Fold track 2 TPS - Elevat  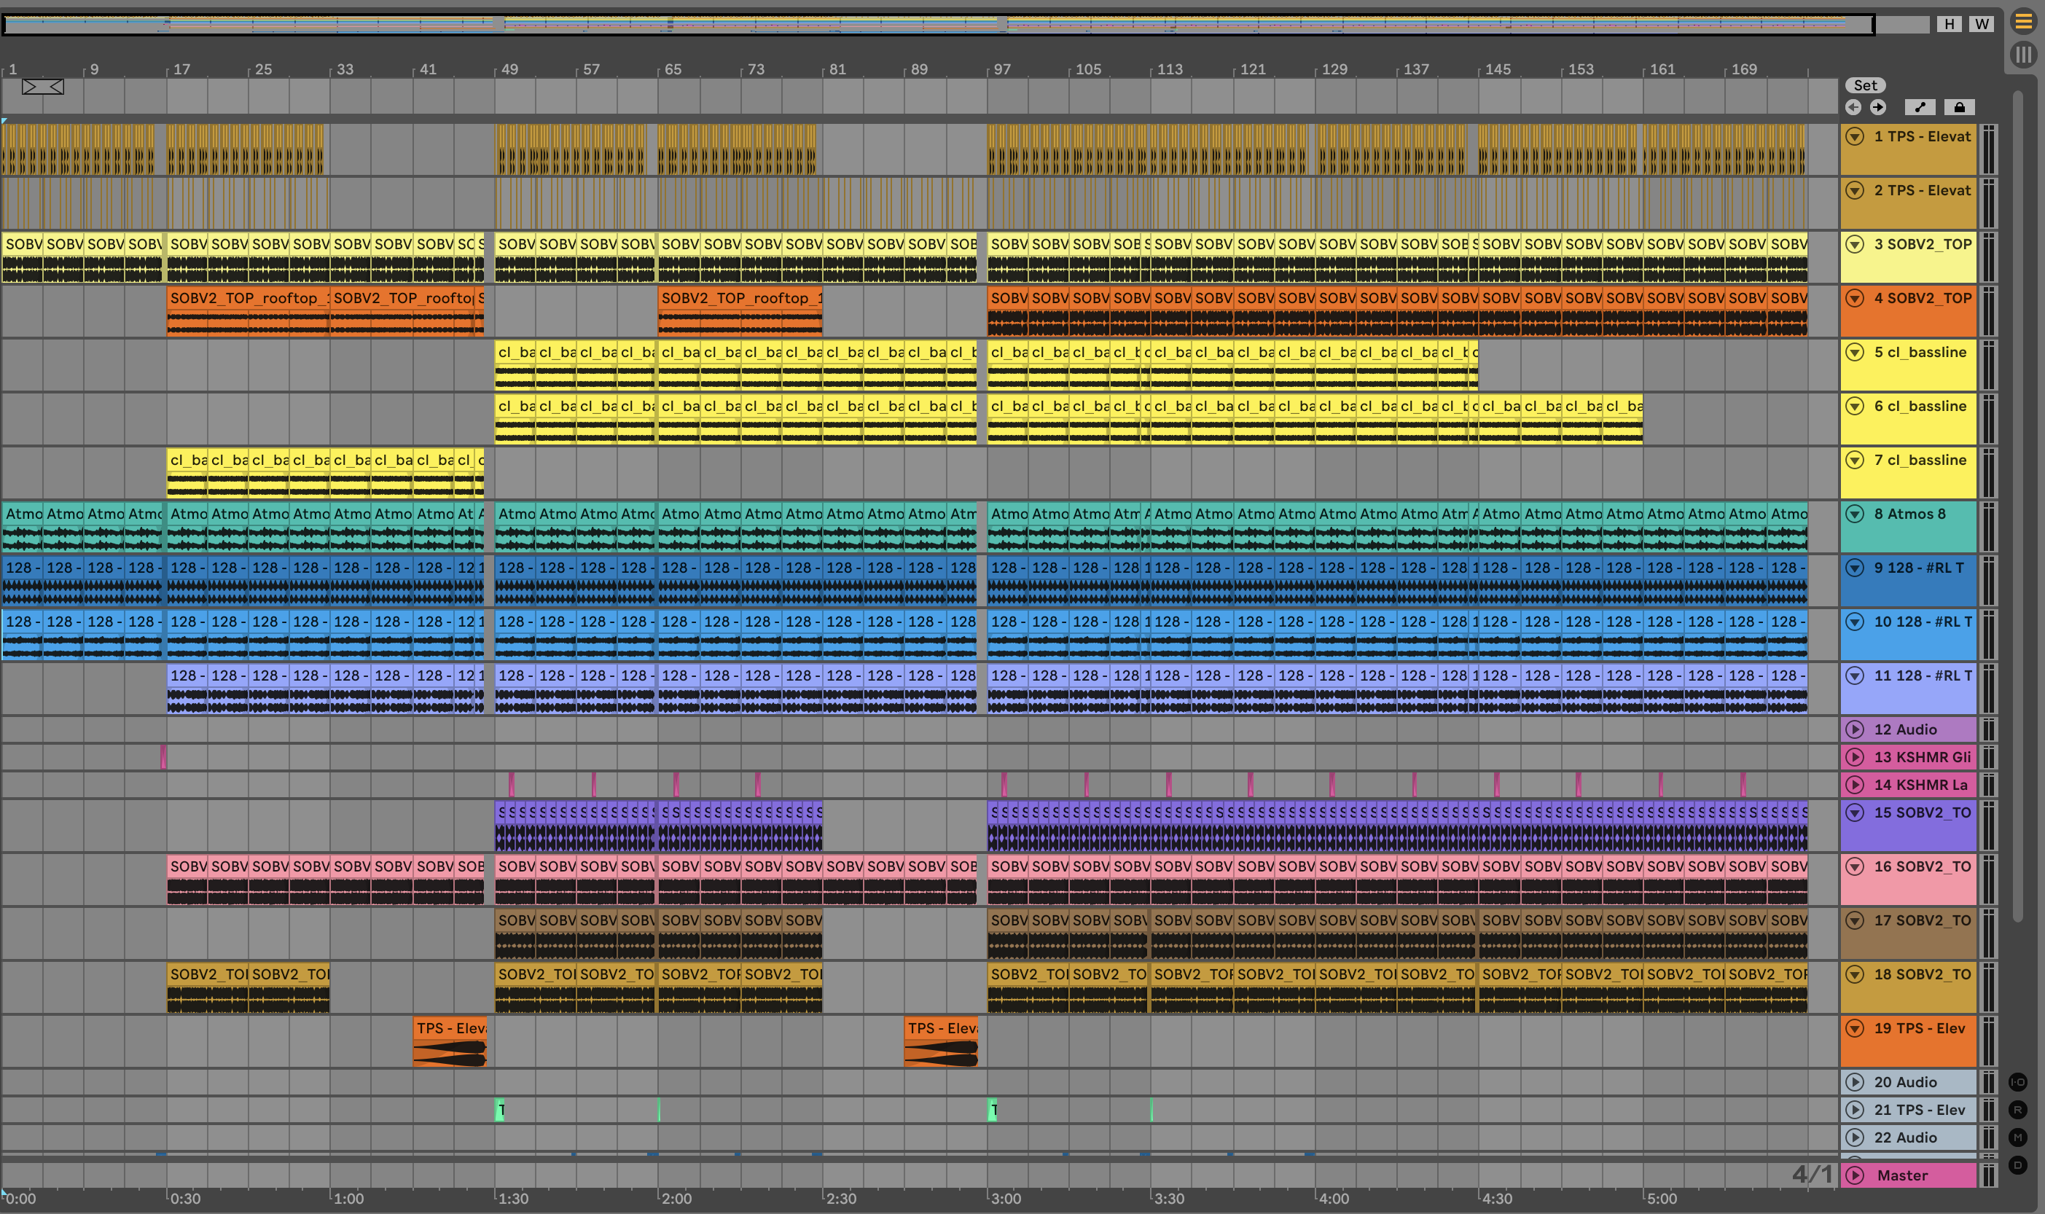[1856, 191]
